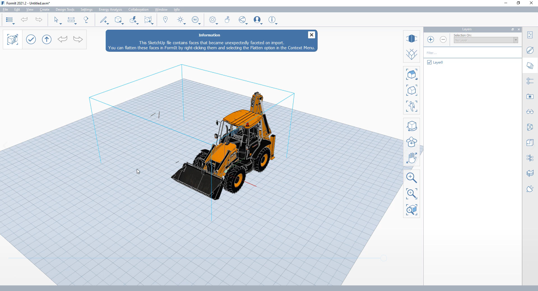Screen dimensions: 538x291
Task: Add a new layer with the plus button
Action: pos(430,39)
